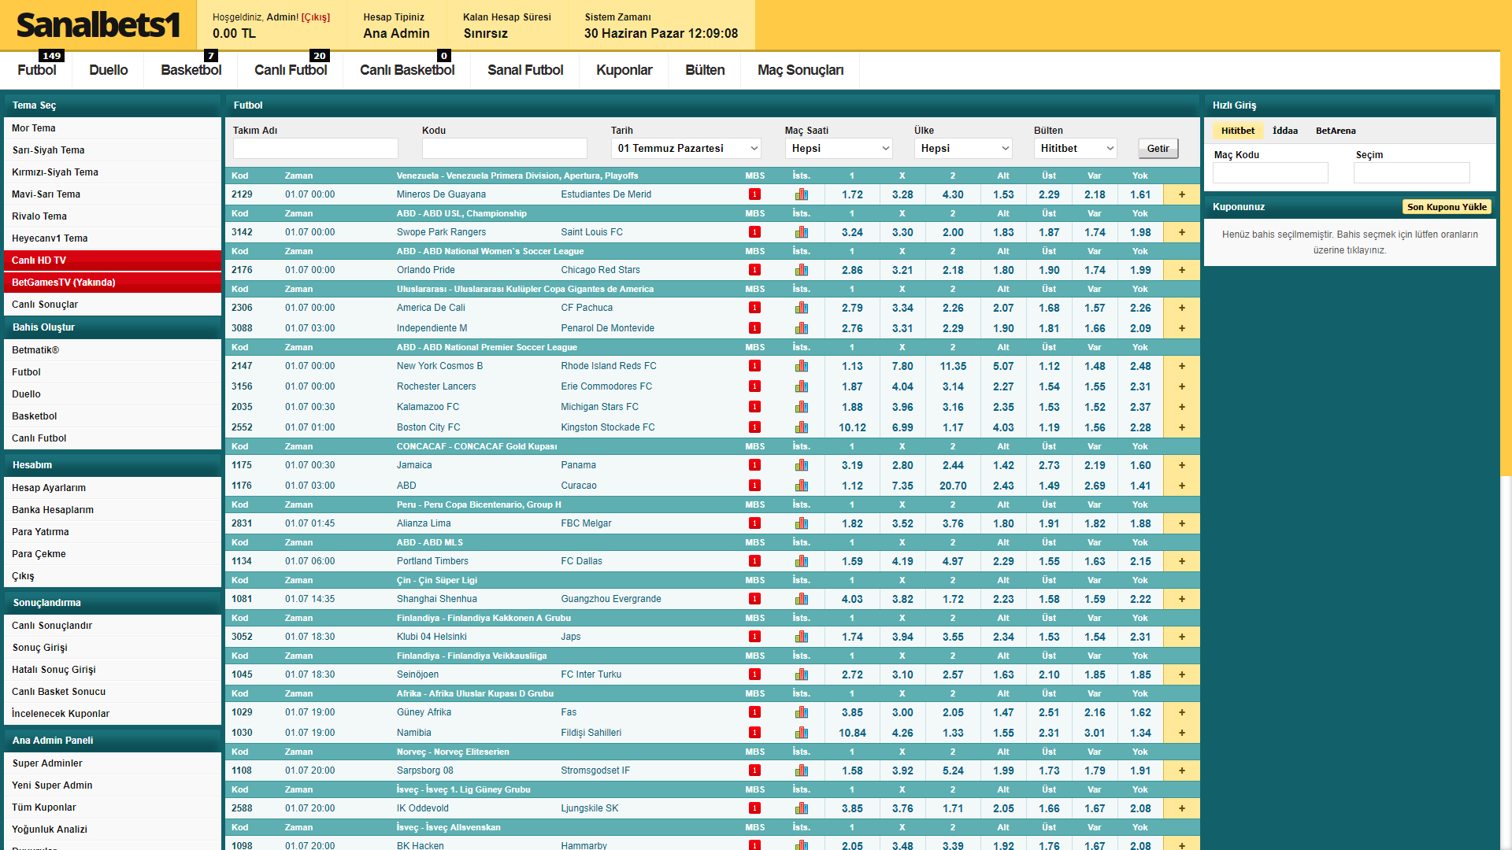Open Canlı Sonuçlandır in sidebar

point(113,626)
